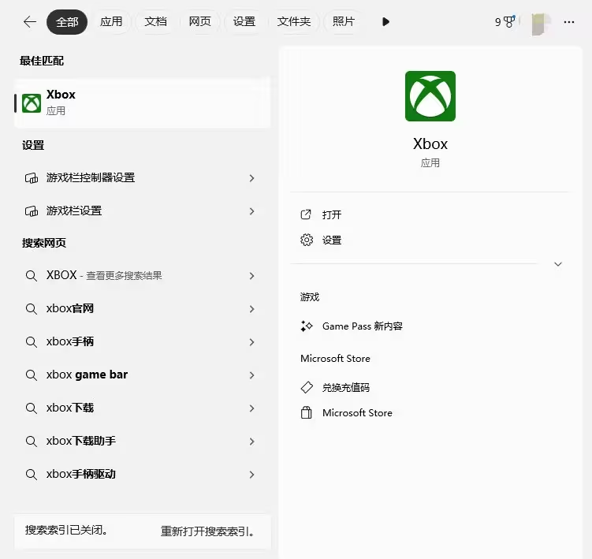592x559 pixels.
Task: Open 游戏栏控制器设置 settings result
Action: click(x=143, y=177)
